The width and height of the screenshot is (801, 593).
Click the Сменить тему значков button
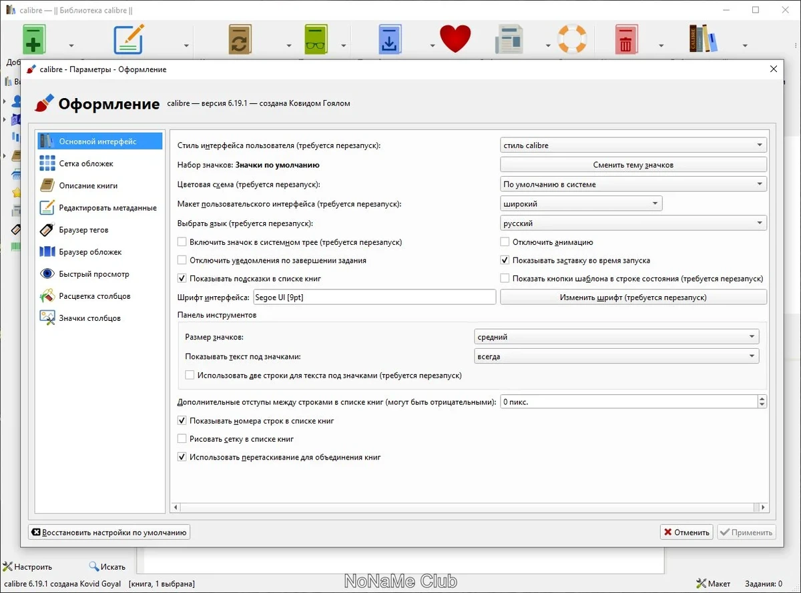[x=633, y=165]
